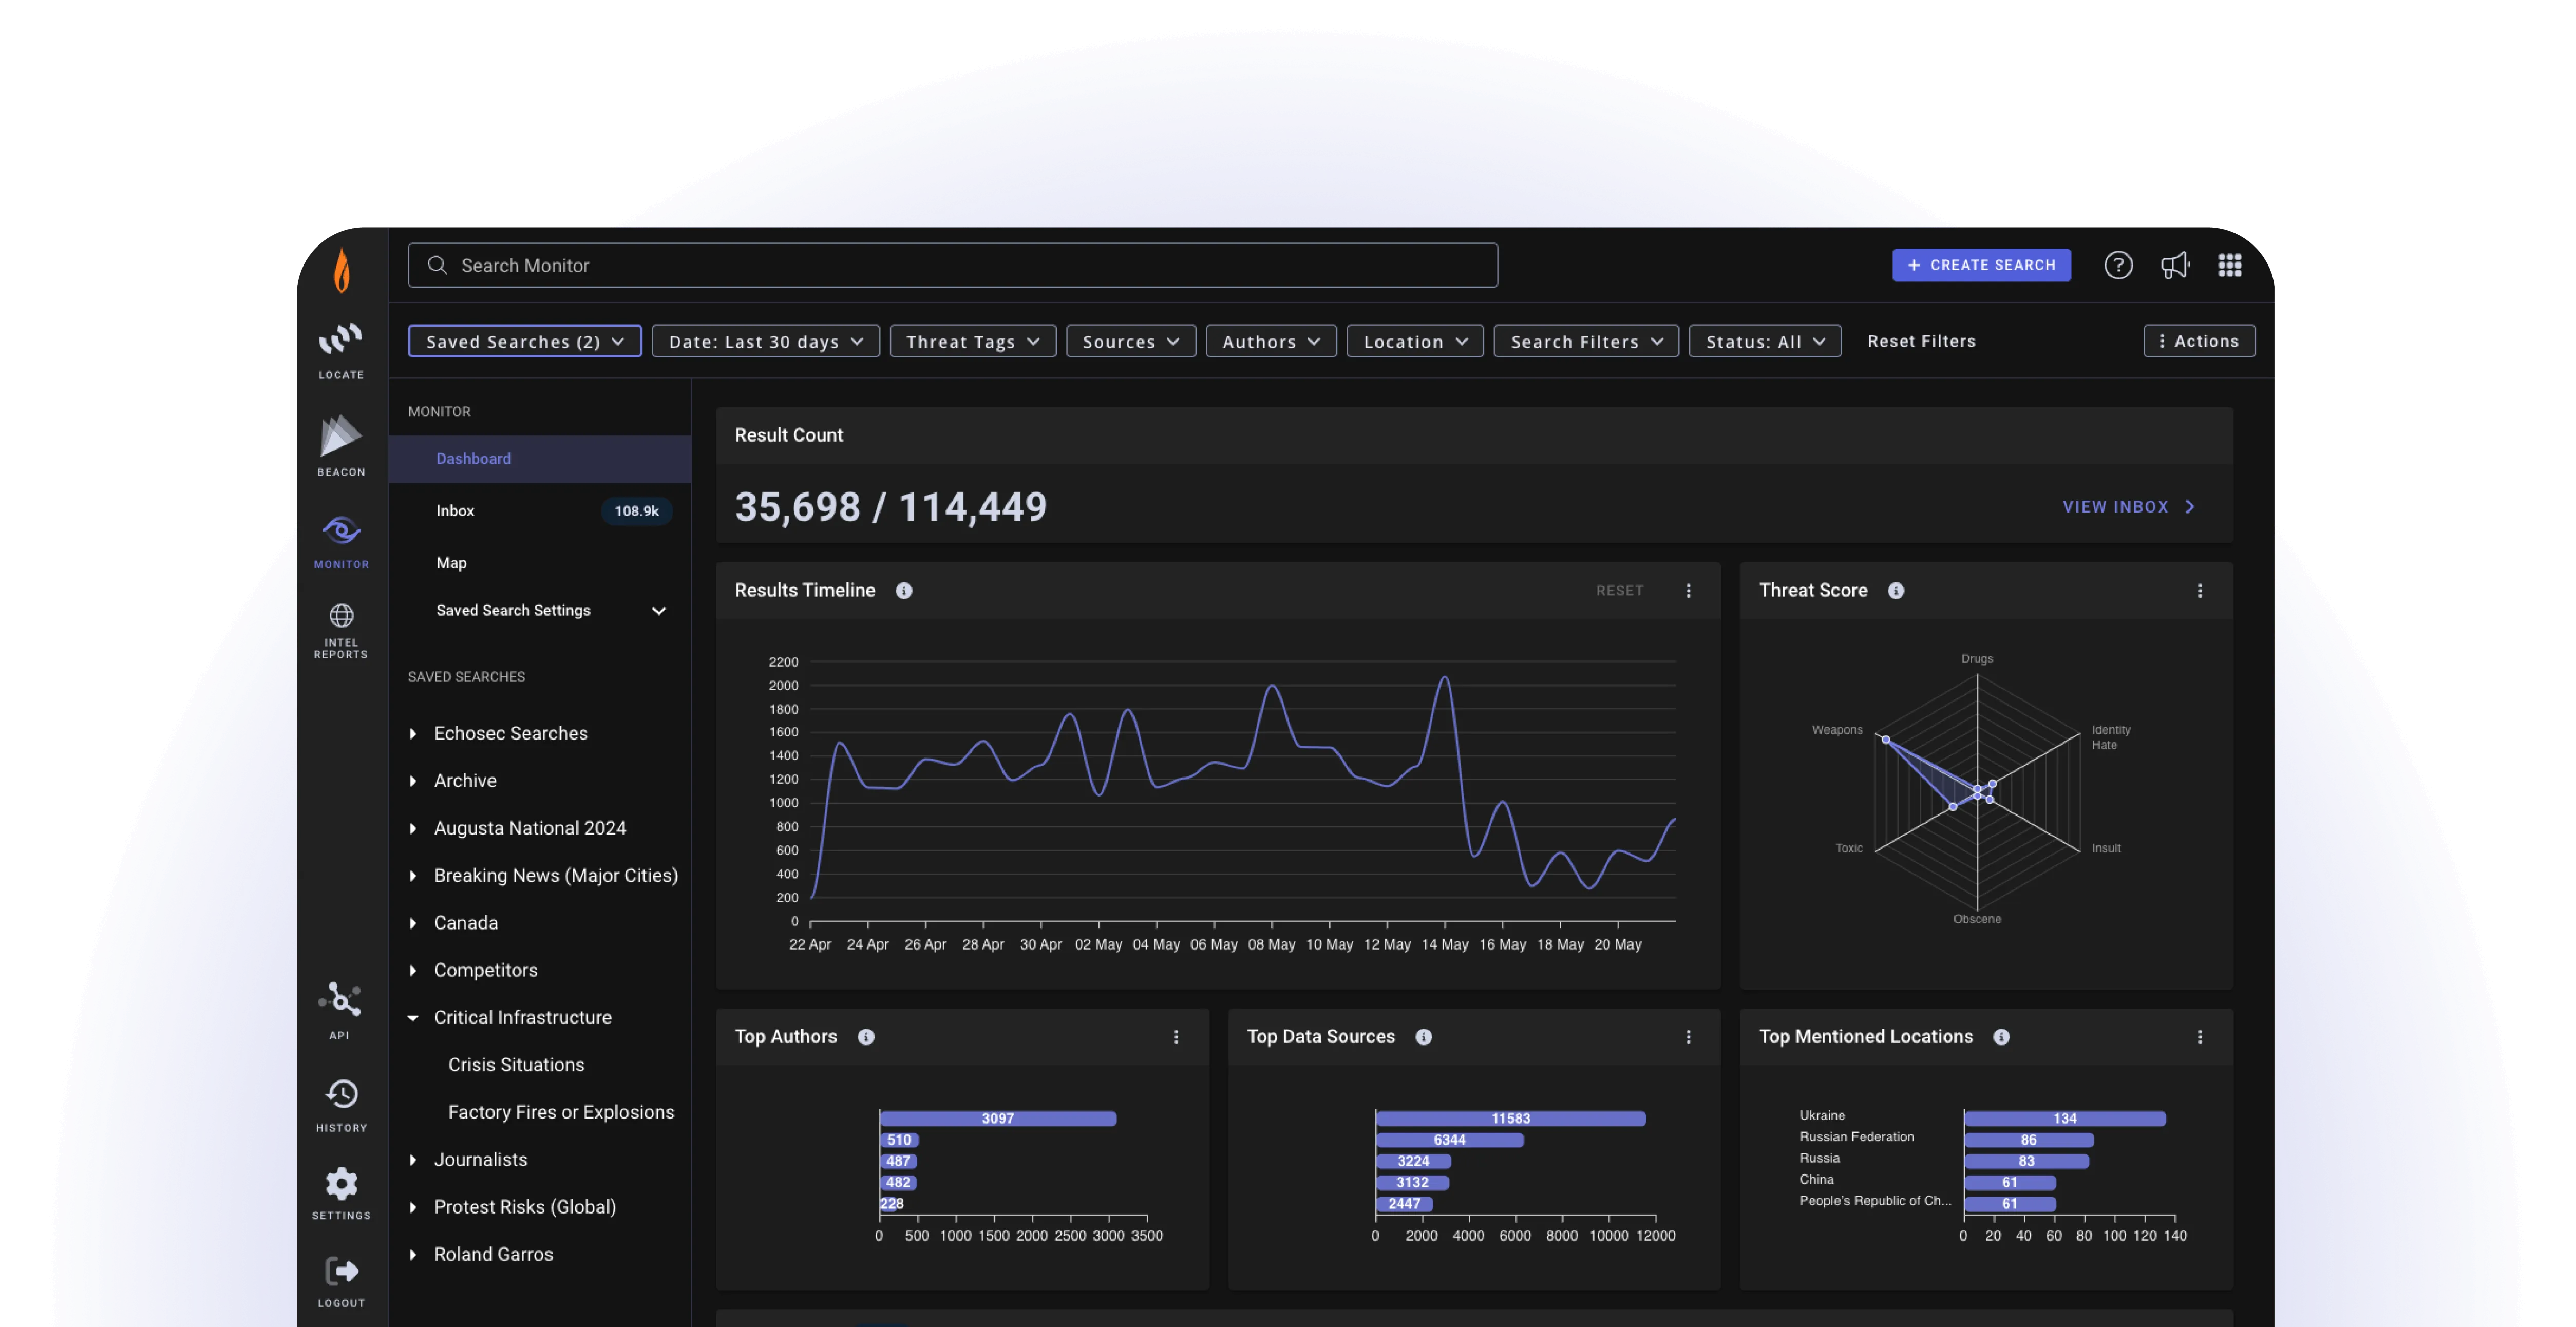Open the Threat Tags filter dropdown
Viewport: 2576px width, 1327px height.
tap(972, 341)
